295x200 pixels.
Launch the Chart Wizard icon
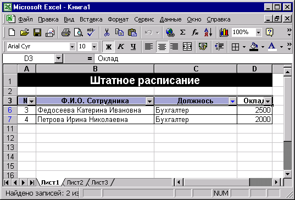pos(224,32)
